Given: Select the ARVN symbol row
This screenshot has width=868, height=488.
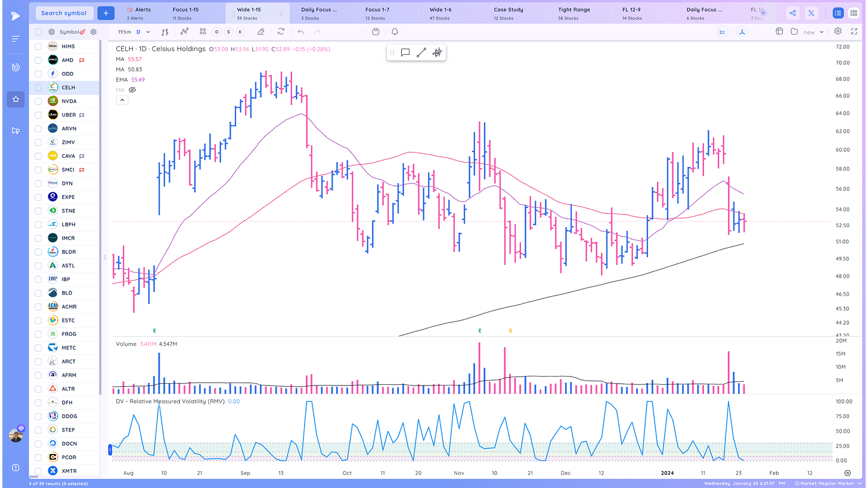Looking at the screenshot, I should [x=64, y=129].
